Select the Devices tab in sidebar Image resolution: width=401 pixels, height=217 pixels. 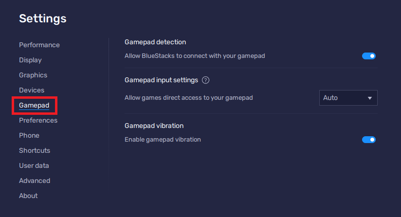point(32,90)
